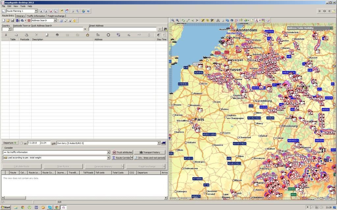Viewport: 337px width, 210px height.
Task: Open the Own lorry vehicle dropdown
Action: [x=159, y=143]
